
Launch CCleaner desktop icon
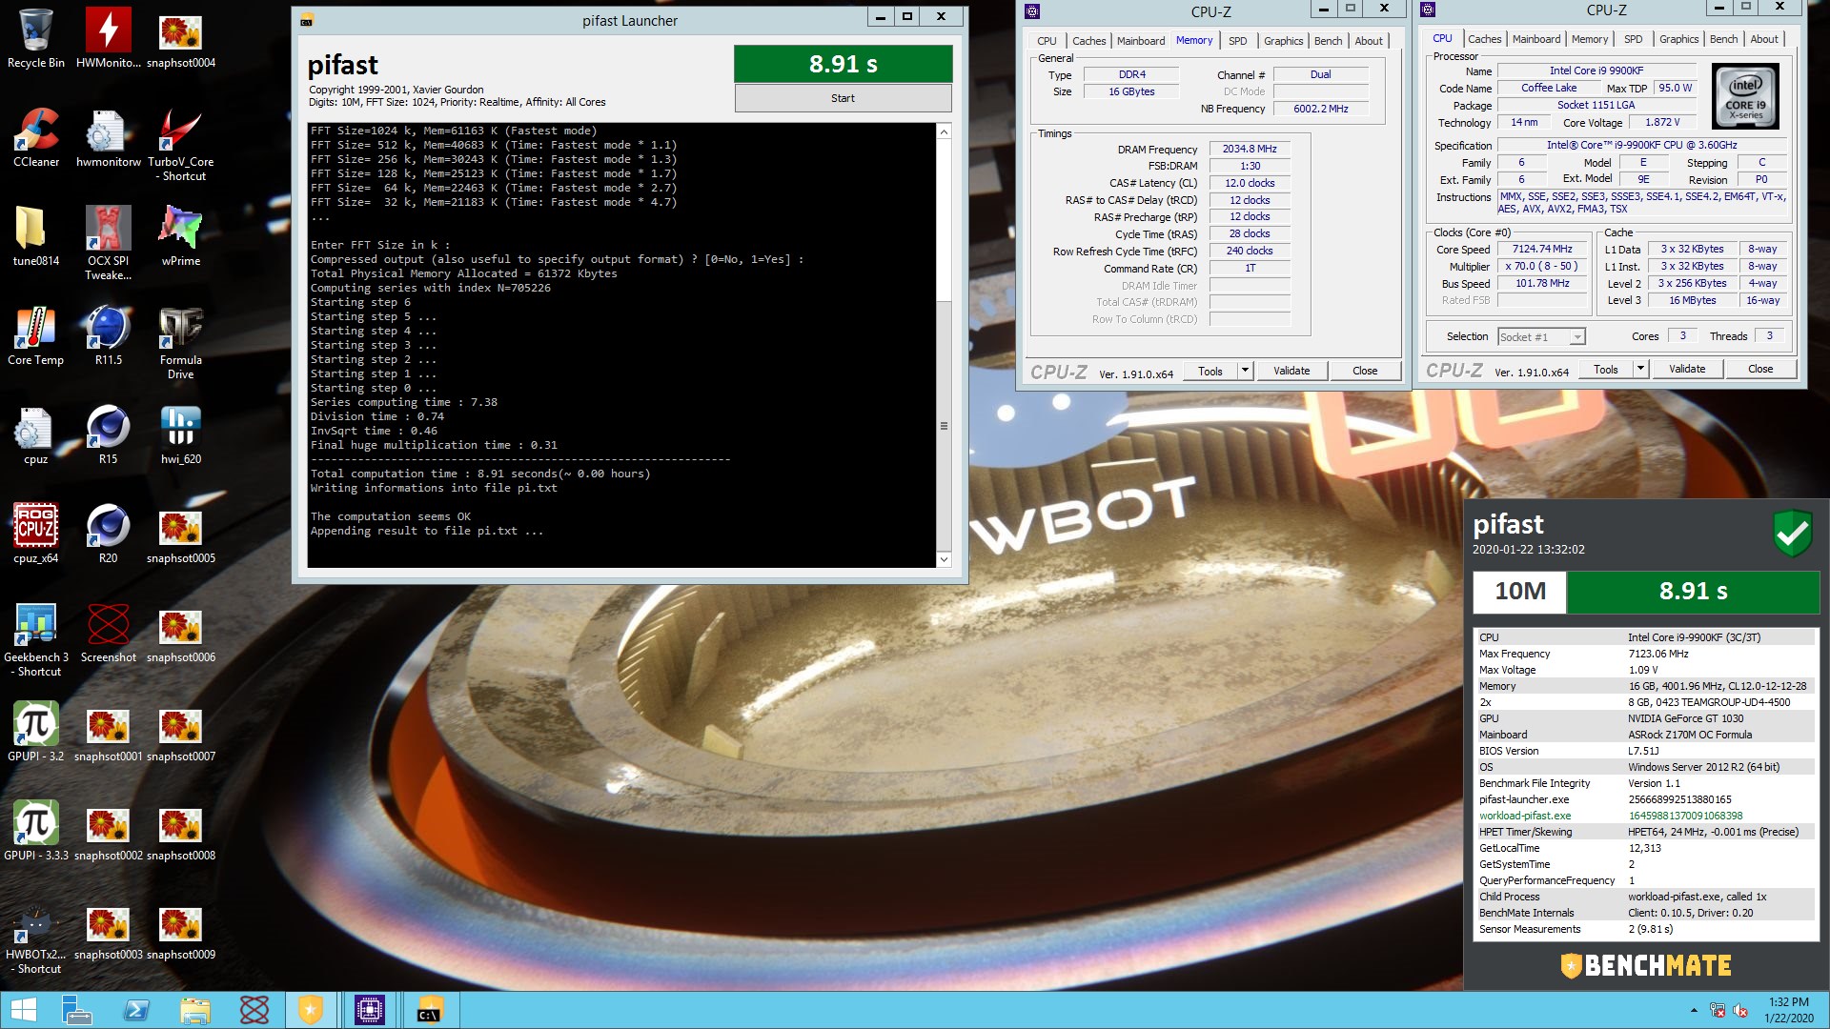tap(36, 137)
